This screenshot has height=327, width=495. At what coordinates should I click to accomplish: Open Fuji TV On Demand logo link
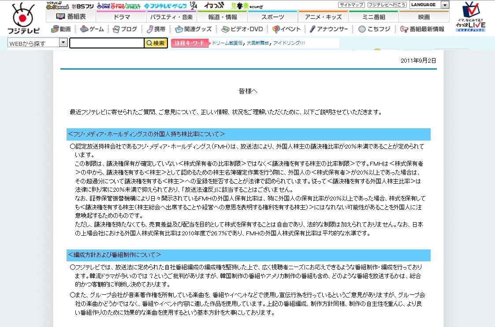(x=57, y=5)
